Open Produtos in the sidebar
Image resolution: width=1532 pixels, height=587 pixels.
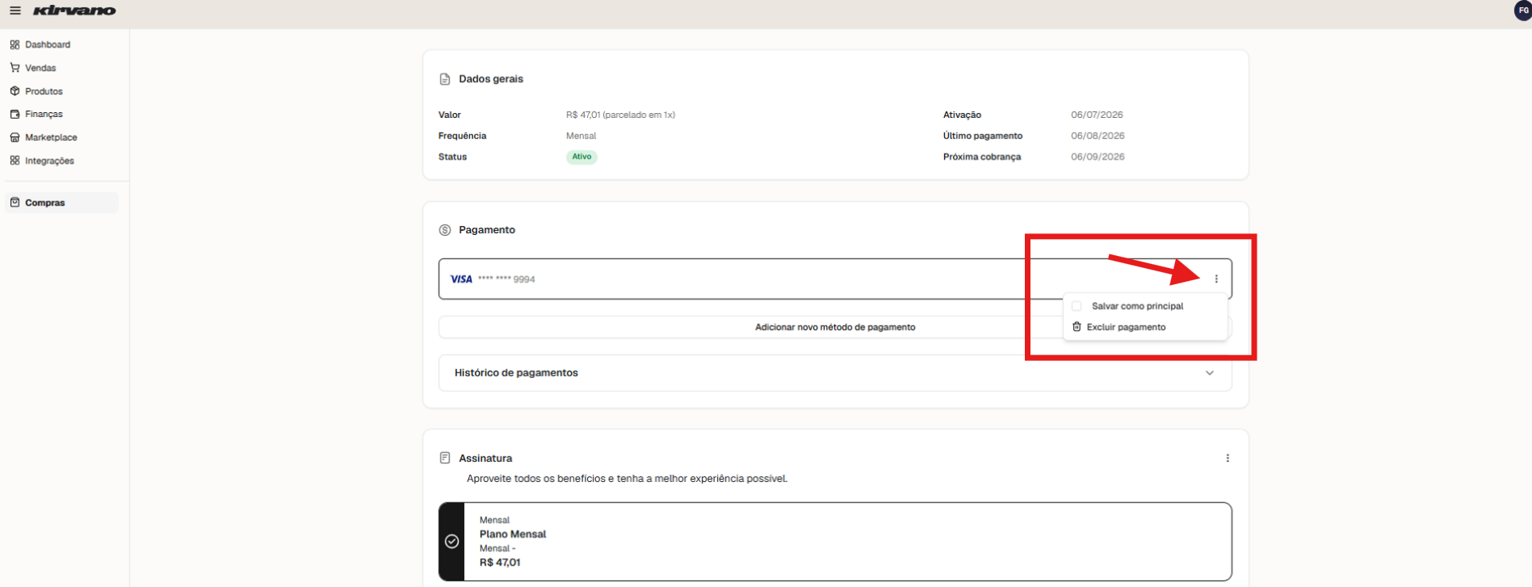(44, 91)
